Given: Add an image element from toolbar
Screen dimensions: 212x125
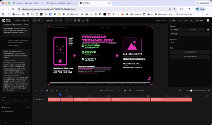Looking at the screenshot, I should (x=48, y=20).
